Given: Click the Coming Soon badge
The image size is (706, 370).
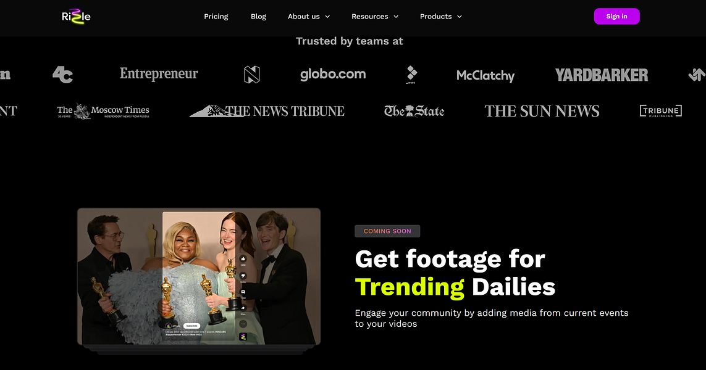Looking at the screenshot, I should pos(387,231).
